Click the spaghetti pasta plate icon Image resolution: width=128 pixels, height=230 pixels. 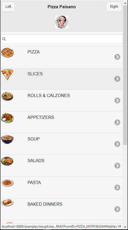click(x=7, y=183)
